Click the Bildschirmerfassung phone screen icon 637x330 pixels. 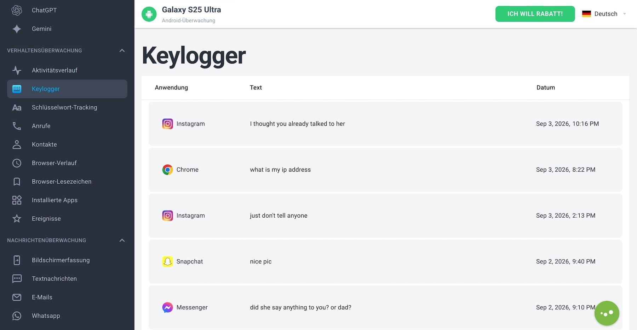click(17, 260)
